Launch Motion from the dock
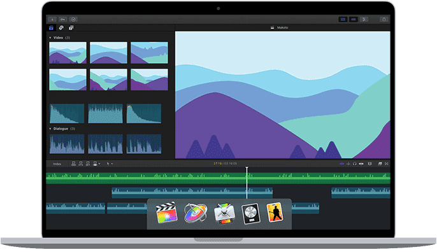The image size is (437, 252). pos(196,213)
